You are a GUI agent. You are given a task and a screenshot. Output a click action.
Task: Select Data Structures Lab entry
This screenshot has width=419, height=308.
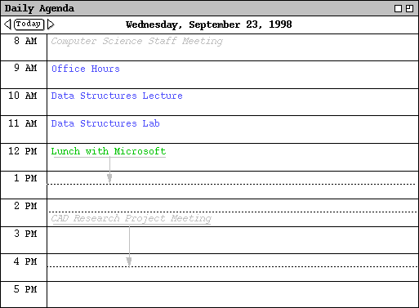pyautogui.click(x=105, y=123)
